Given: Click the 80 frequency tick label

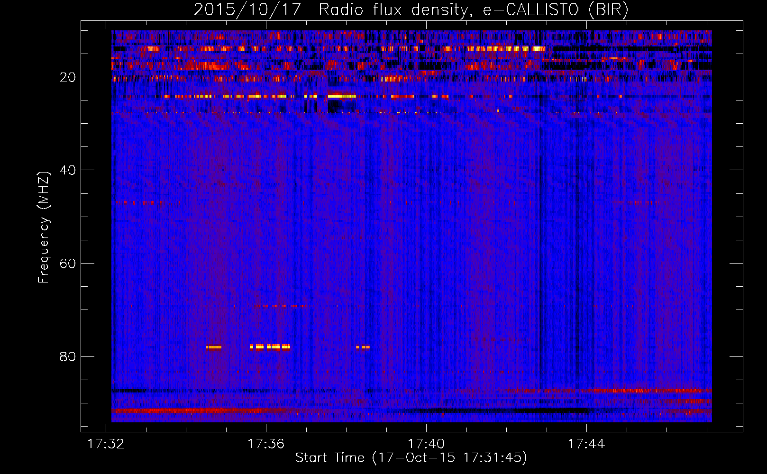Looking at the screenshot, I should (x=68, y=357).
